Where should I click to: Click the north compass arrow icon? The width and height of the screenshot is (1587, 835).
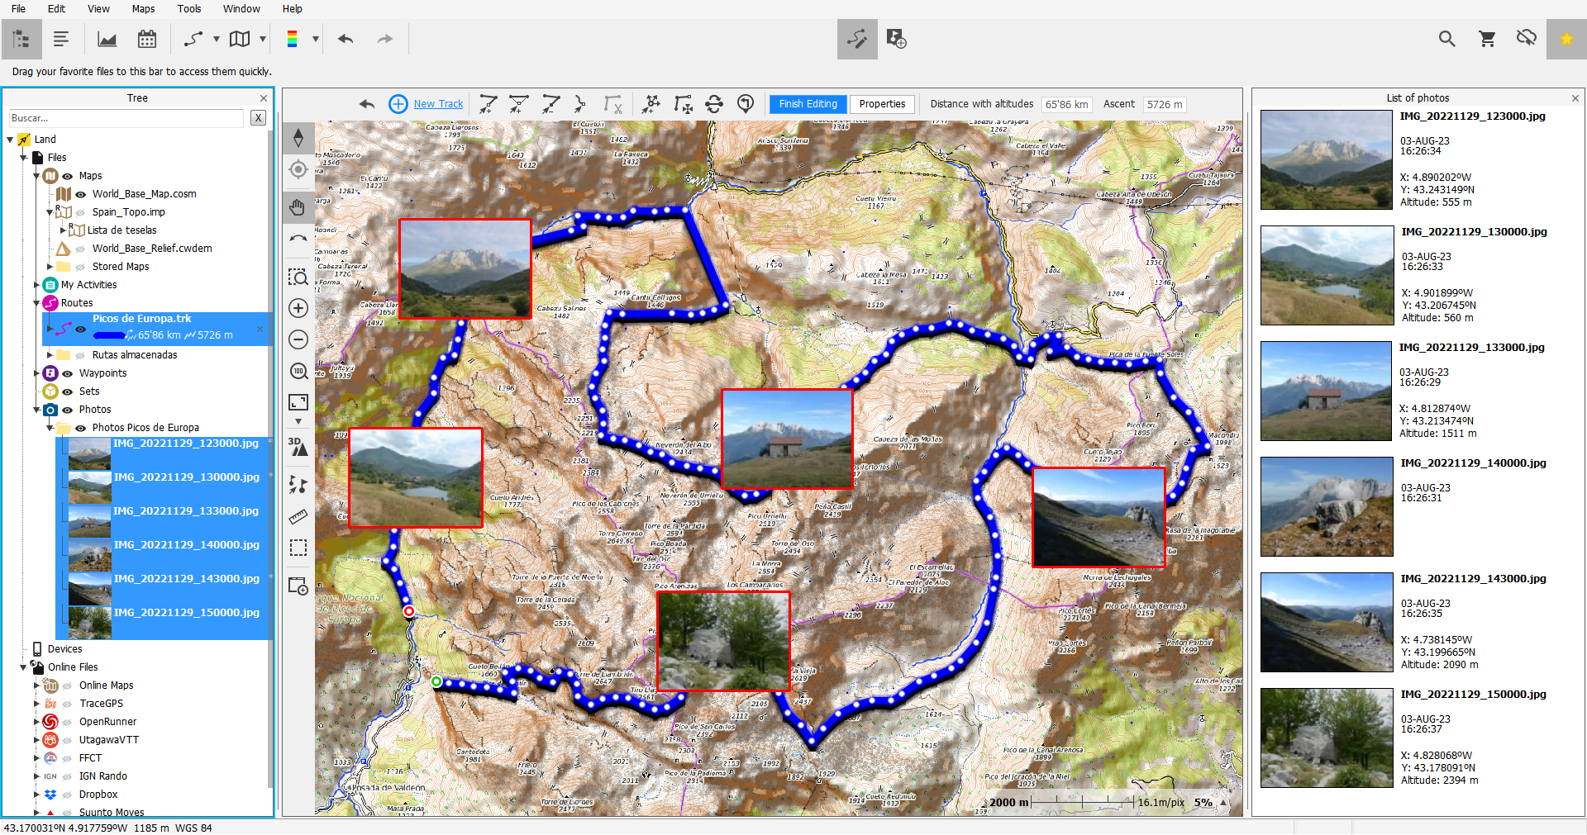[x=298, y=138]
